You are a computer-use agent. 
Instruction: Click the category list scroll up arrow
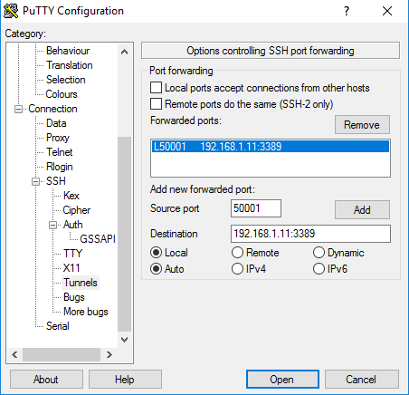pos(124,52)
